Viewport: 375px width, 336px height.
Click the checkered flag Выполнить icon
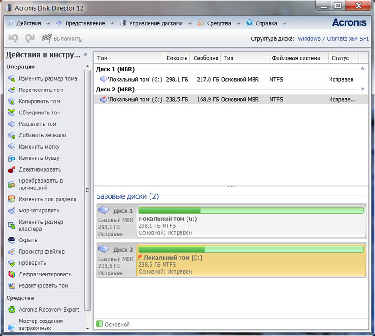point(46,38)
